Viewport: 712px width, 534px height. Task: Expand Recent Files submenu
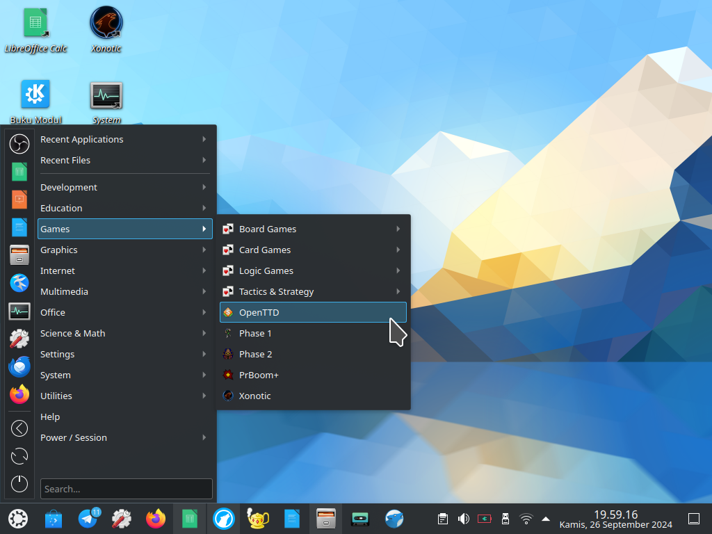125,161
